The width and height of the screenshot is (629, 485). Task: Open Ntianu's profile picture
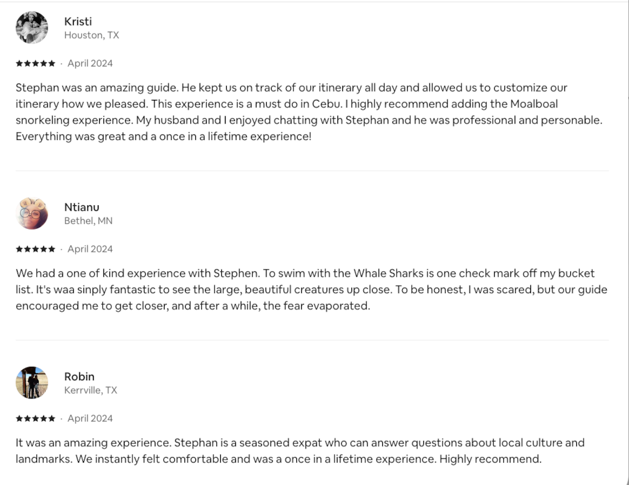(31, 213)
